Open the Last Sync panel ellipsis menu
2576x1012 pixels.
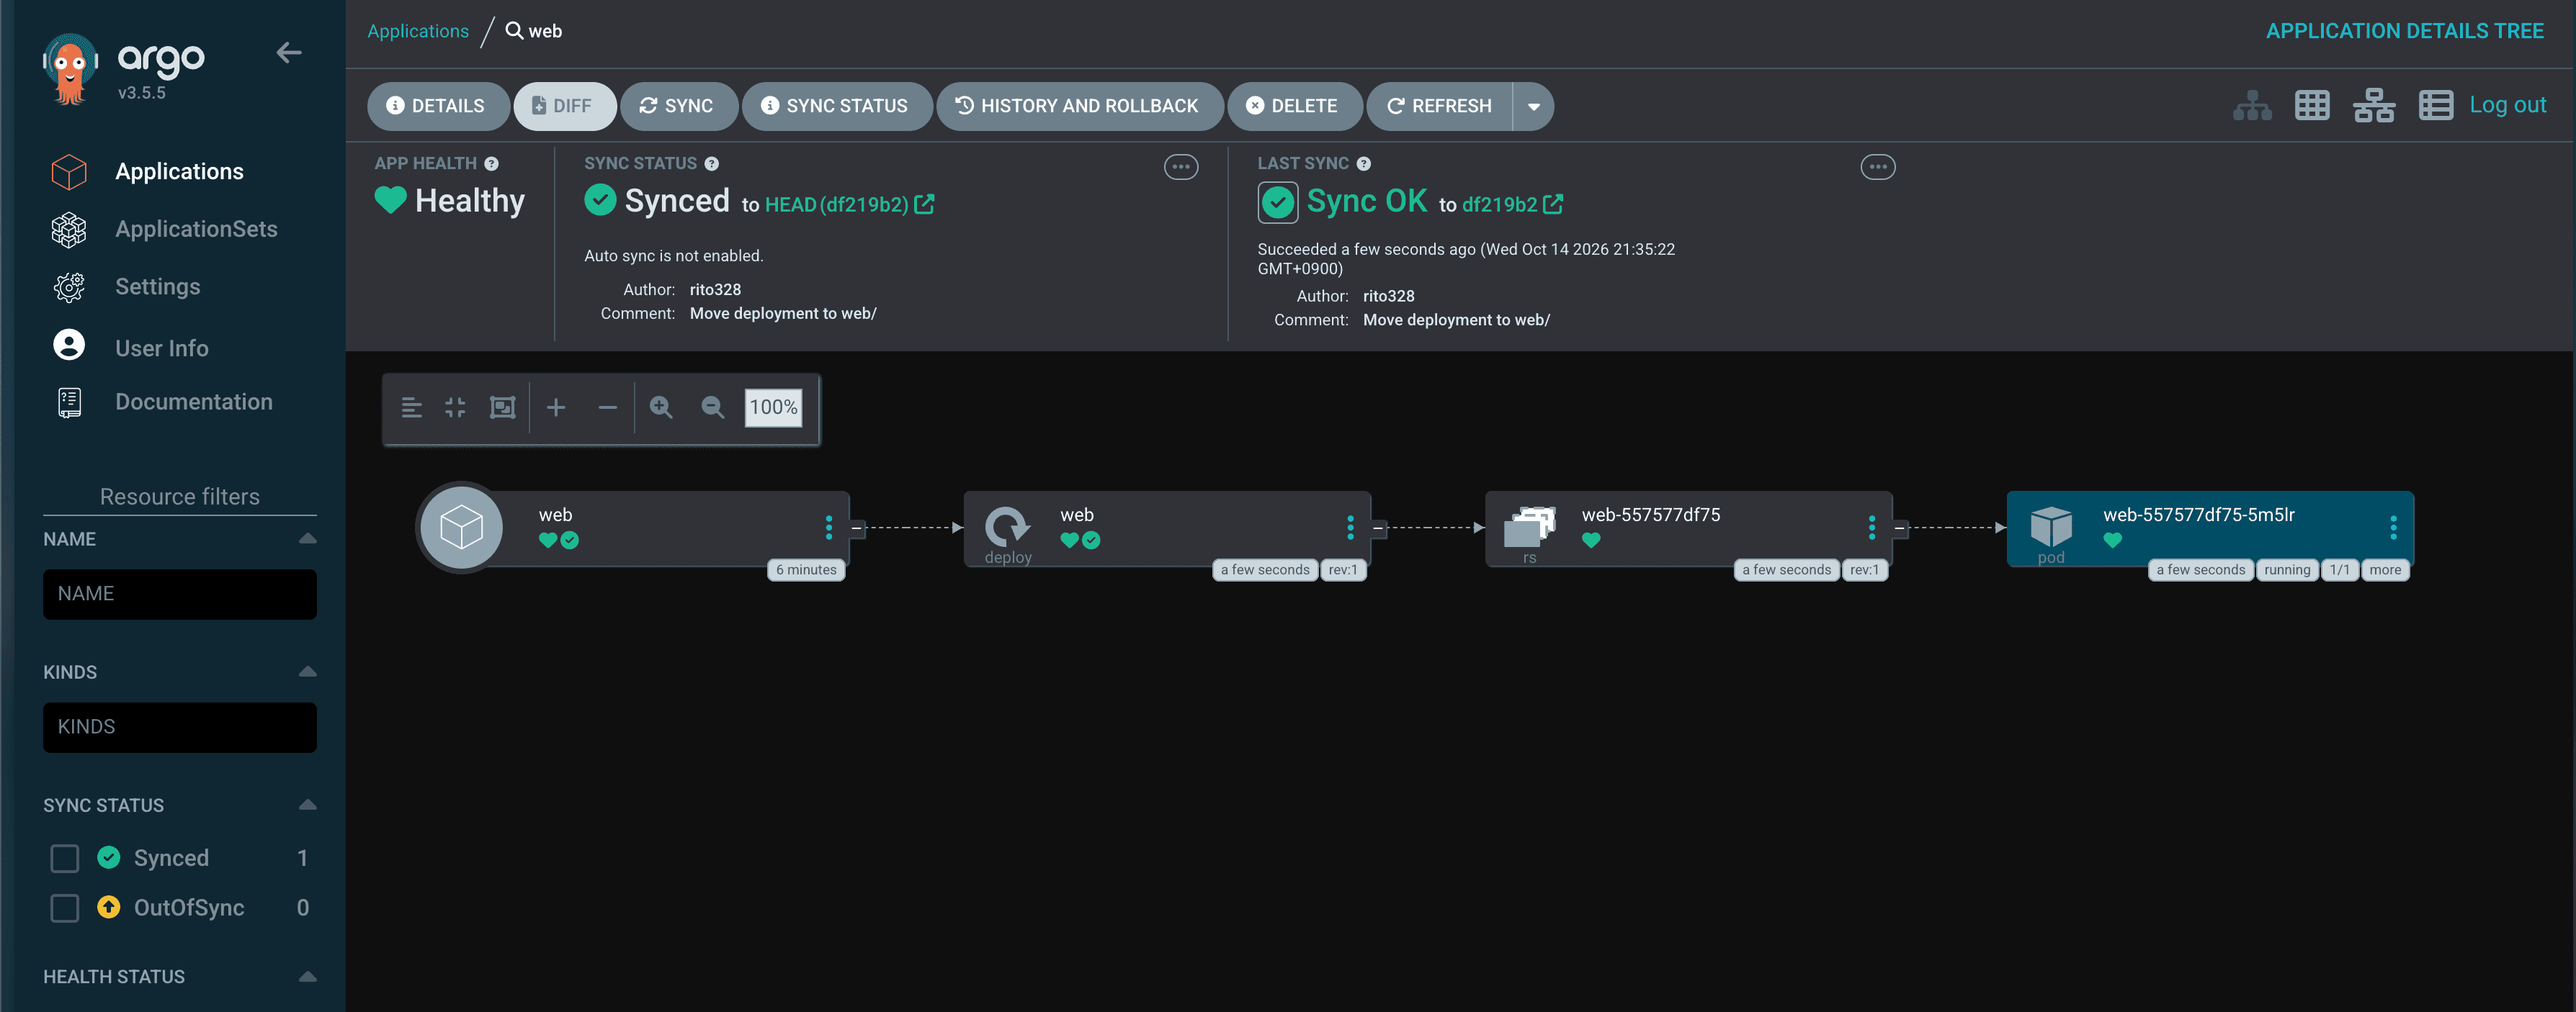tap(1877, 167)
